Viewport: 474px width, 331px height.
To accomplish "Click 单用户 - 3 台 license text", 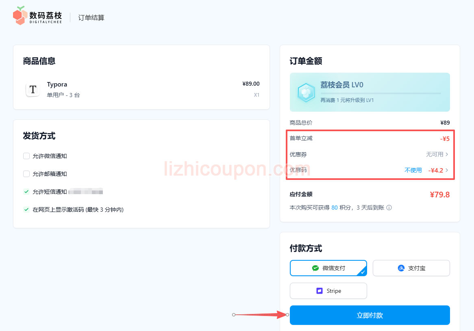I will [x=63, y=95].
